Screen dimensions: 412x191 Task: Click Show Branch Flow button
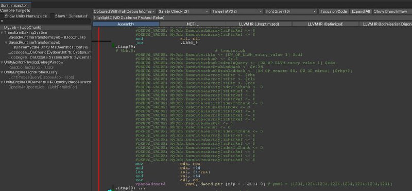coord(390,11)
